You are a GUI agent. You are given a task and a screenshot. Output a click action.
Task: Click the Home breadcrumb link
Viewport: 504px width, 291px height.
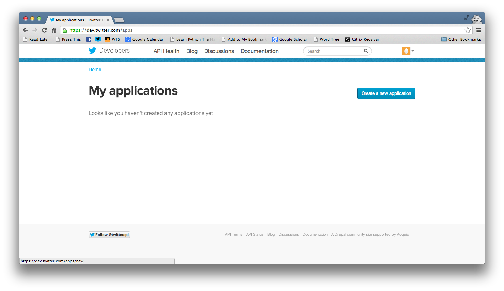(95, 69)
